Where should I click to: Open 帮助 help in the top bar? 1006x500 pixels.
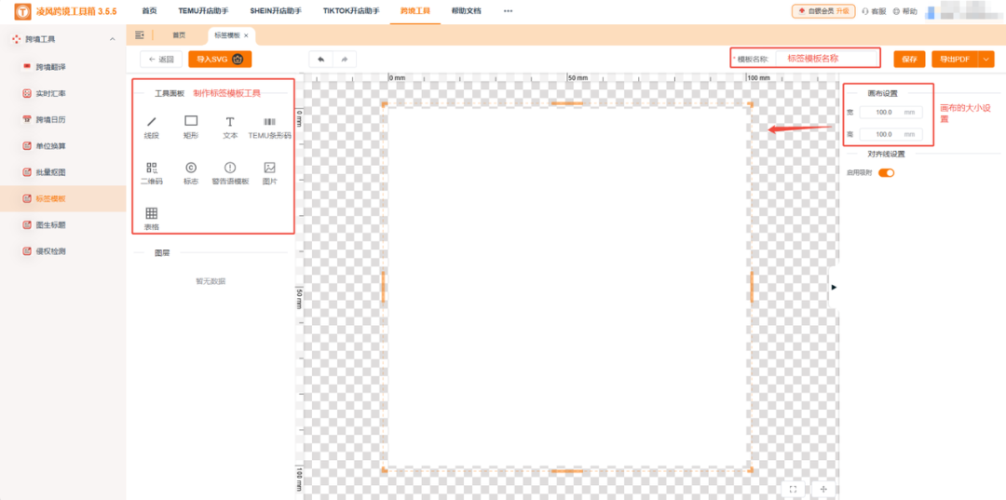[x=905, y=11]
